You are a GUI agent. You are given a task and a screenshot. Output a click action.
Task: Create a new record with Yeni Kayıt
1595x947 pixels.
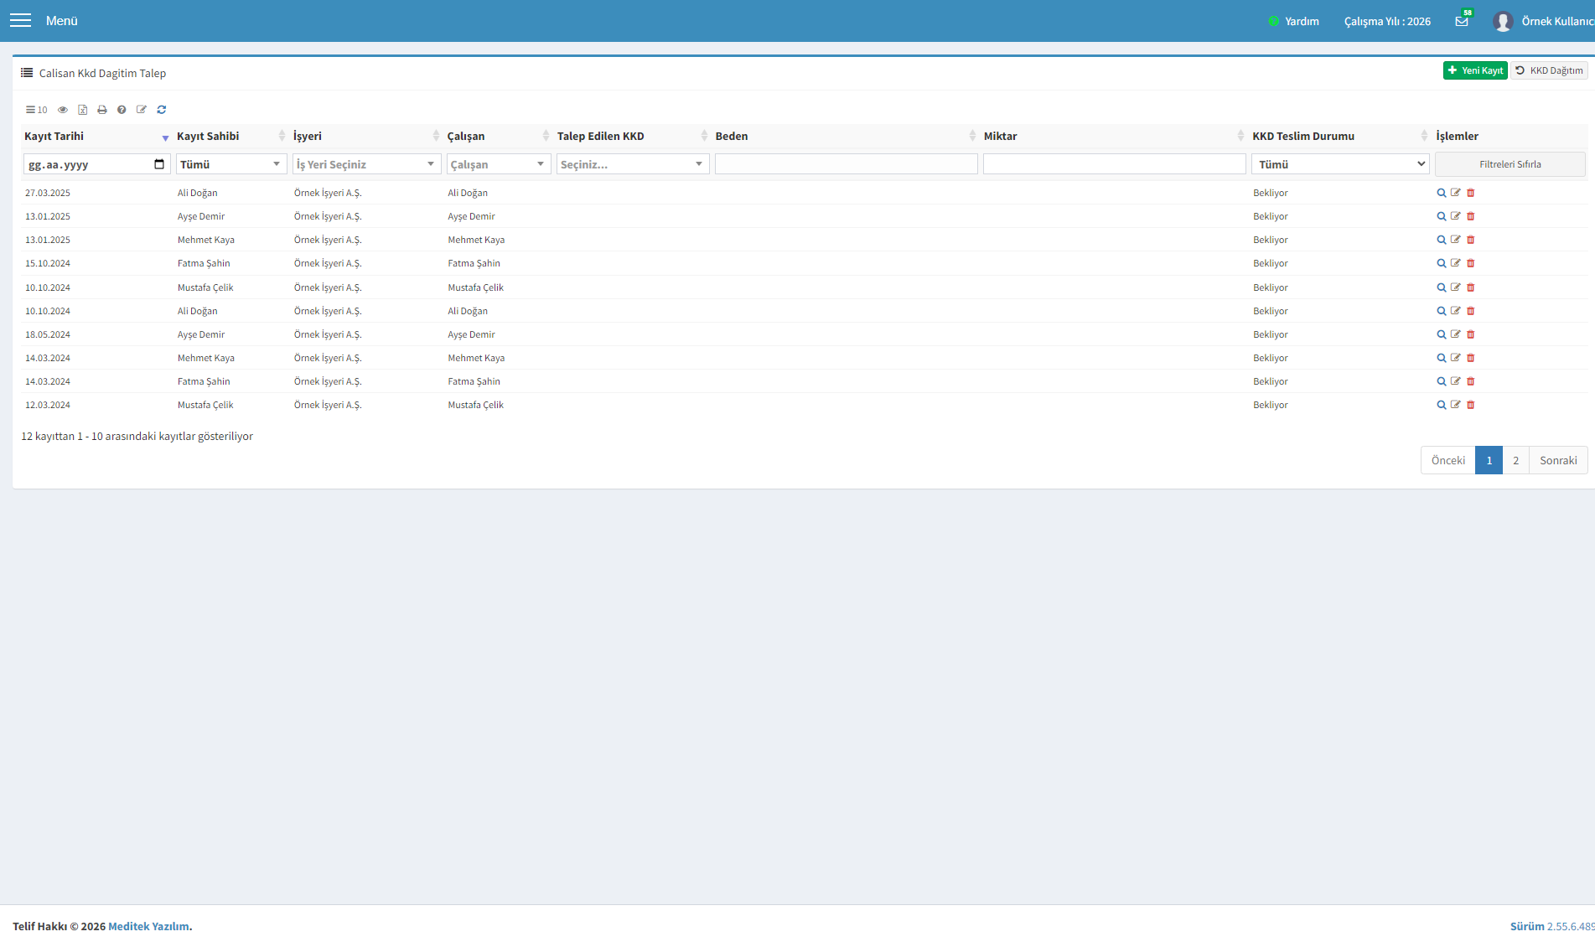click(1475, 70)
